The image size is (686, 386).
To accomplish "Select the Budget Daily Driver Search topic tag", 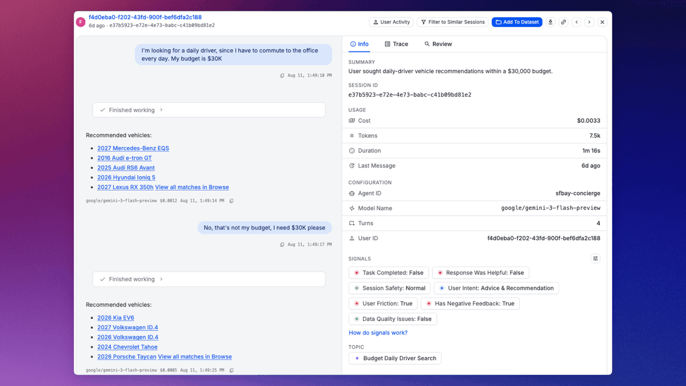I will (395, 359).
